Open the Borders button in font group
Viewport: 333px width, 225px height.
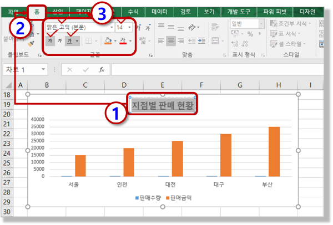[x=88, y=40]
